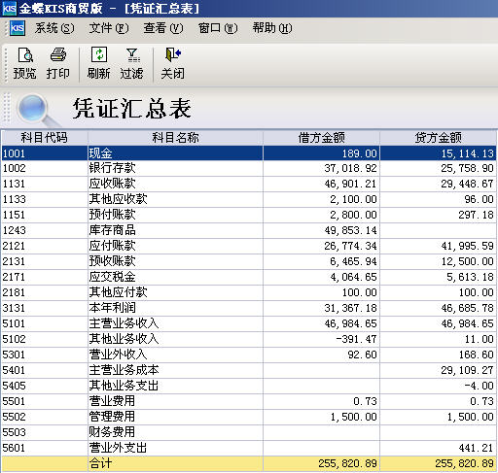Screen dimensions: 498x473
Task: Select the 库存商品 row
Action: 249,230
